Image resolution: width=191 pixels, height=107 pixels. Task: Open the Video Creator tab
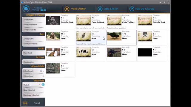tap(78, 9)
